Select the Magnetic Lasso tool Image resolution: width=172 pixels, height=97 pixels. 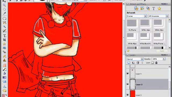[x=4, y=22]
